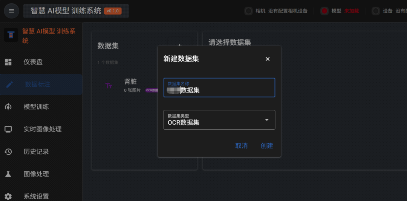
Task: Click the pencil icon for 数据标注
Action: pyautogui.click(x=9, y=84)
